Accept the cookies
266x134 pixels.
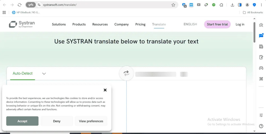[x=22, y=121]
